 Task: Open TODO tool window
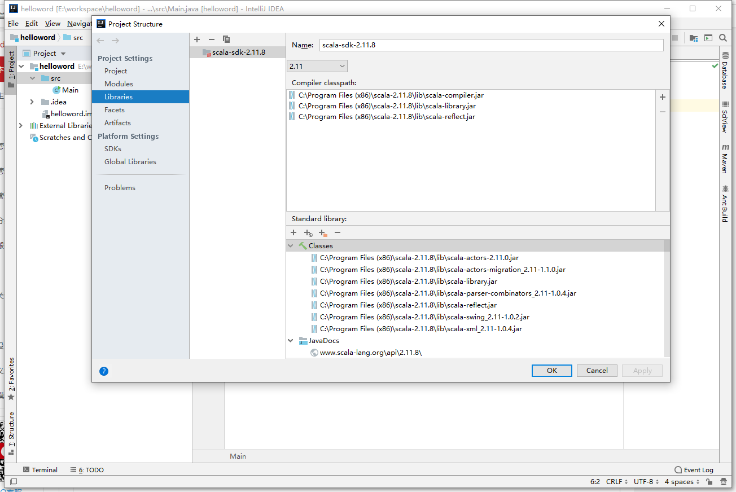(87, 470)
